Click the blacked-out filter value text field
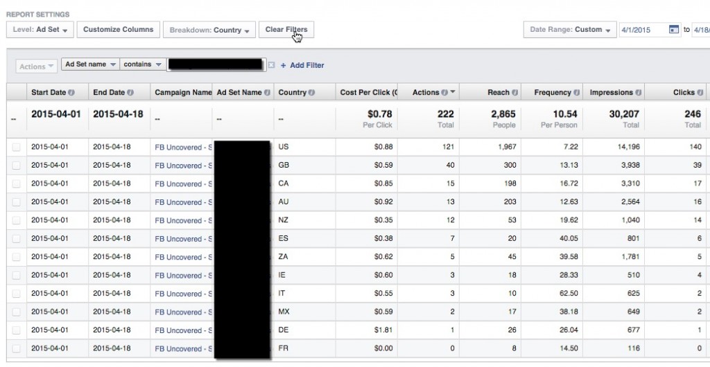 [216, 64]
